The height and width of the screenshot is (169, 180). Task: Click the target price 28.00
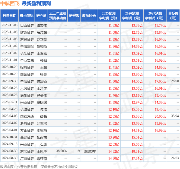coord(175,81)
